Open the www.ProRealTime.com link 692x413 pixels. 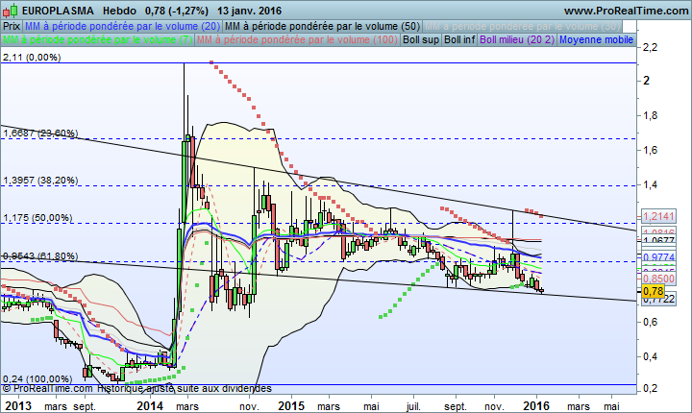coord(627,11)
